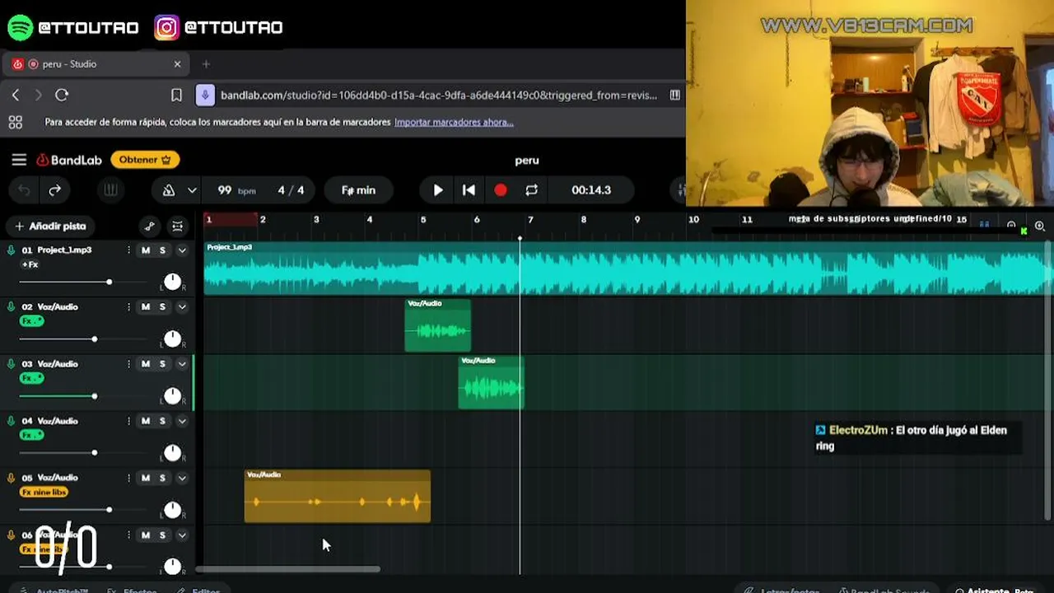The width and height of the screenshot is (1054, 593).
Task: Toggle the metronome
Action: point(169,190)
